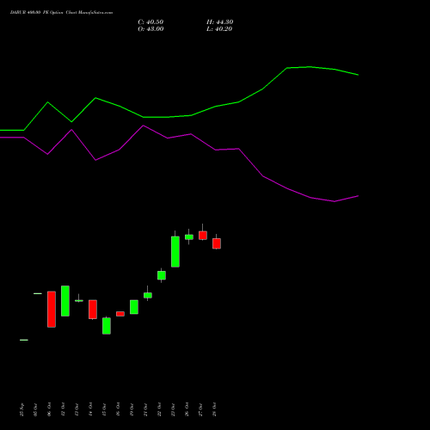Image resolution: width=430 pixels, height=430 pixels.
Task: Click the green upper indicator line
Action: click(179, 116)
